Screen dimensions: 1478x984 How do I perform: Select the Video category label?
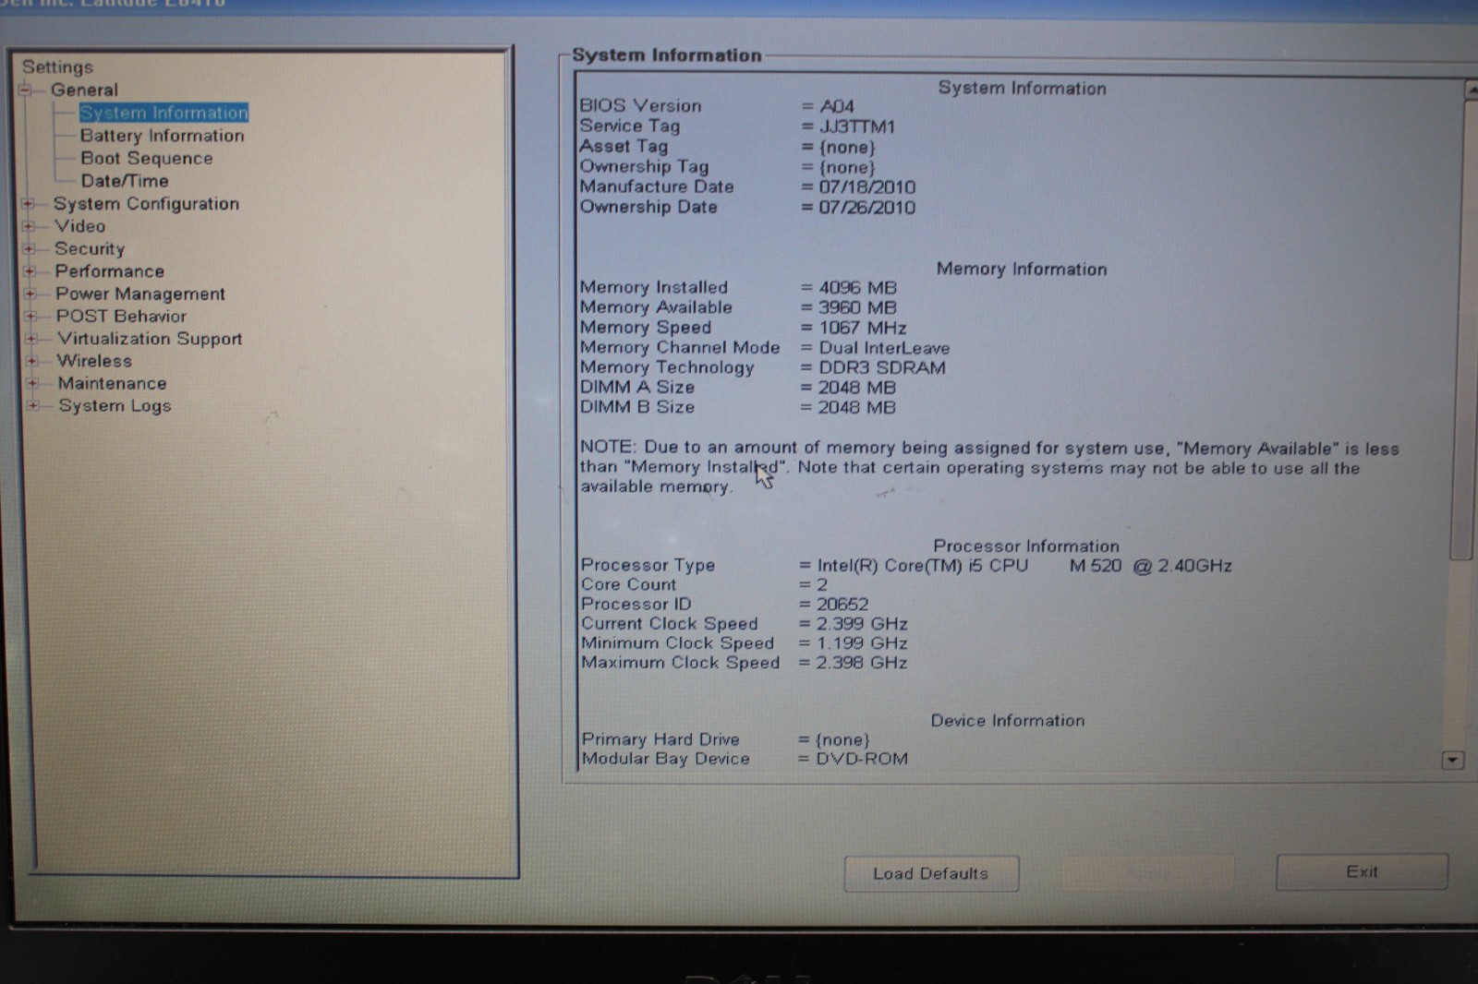point(79,226)
